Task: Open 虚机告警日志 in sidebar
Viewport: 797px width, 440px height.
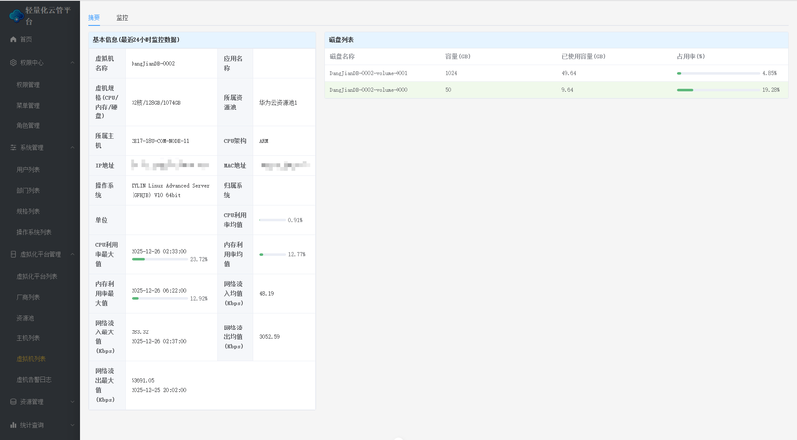Action: tap(34, 380)
